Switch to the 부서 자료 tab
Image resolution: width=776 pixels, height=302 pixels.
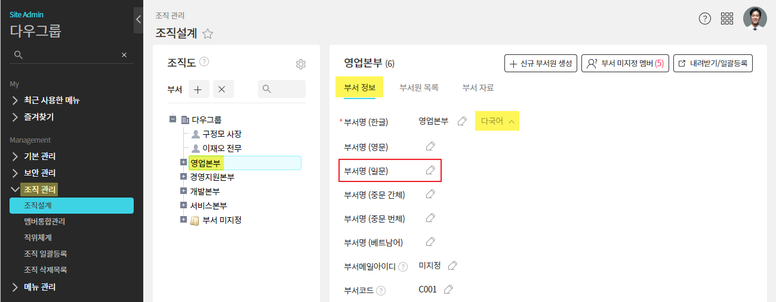pyautogui.click(x=478, y=88)
